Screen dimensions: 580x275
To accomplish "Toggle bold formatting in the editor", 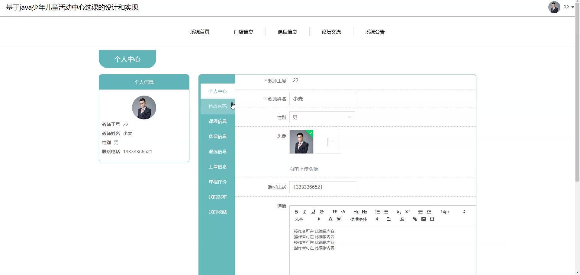I will point(296,212).
